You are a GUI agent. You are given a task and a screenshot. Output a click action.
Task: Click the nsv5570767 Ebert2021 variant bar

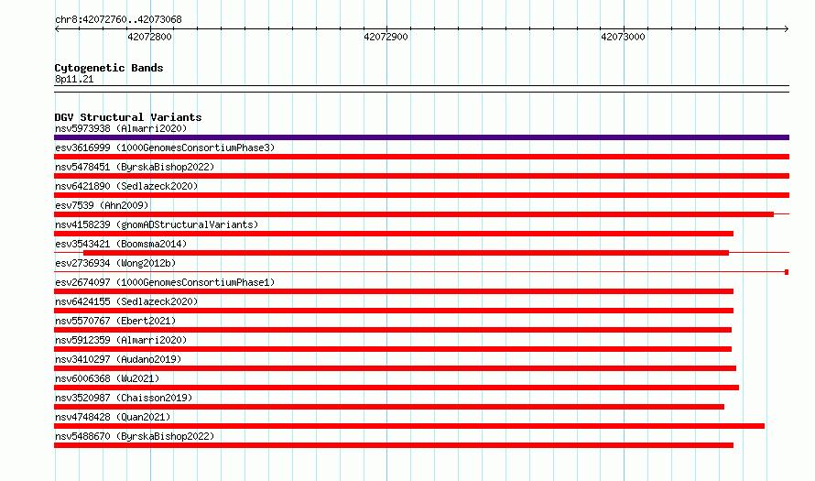click(x=393, y=330)
